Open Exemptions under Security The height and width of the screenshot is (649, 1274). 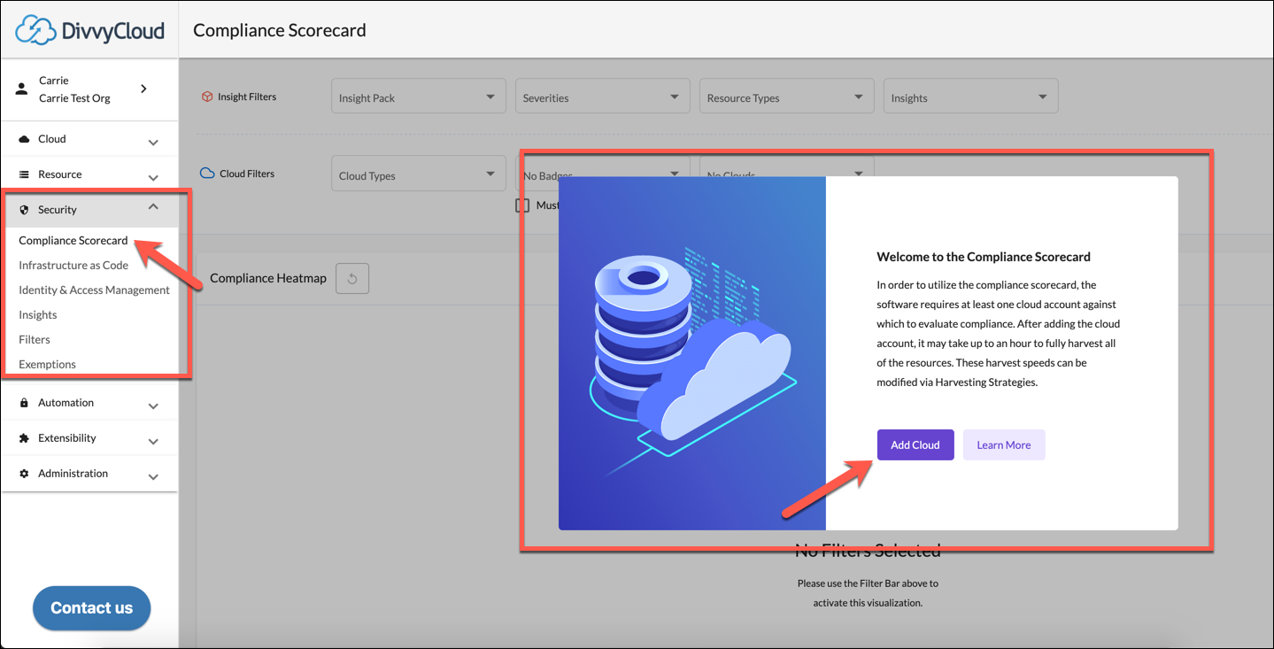[x=48, y=364]
